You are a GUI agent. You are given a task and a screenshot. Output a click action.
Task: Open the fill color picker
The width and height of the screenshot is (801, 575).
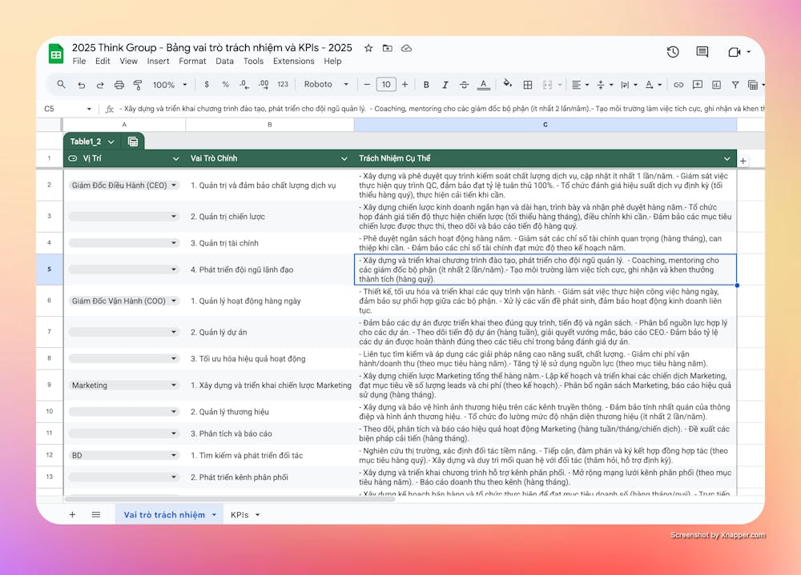(x=507, y=85)
